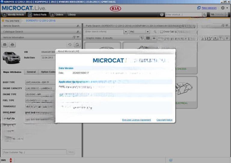
Task: Open the ENGINE CAPACITY dropdown field
Action: [40, 88]
